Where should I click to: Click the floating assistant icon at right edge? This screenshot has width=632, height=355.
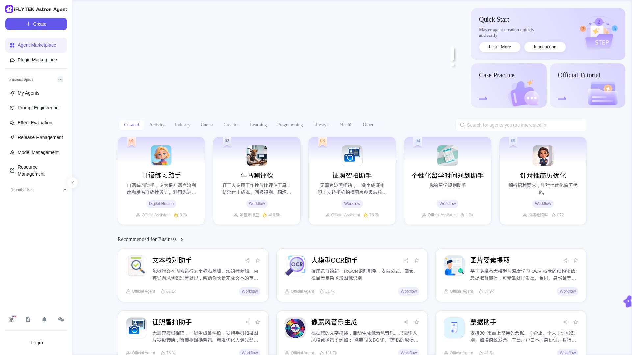click(x=628, y=301)
